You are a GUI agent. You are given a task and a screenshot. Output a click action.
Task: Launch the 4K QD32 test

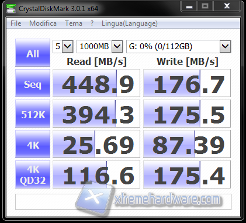(x=33, y=174)
